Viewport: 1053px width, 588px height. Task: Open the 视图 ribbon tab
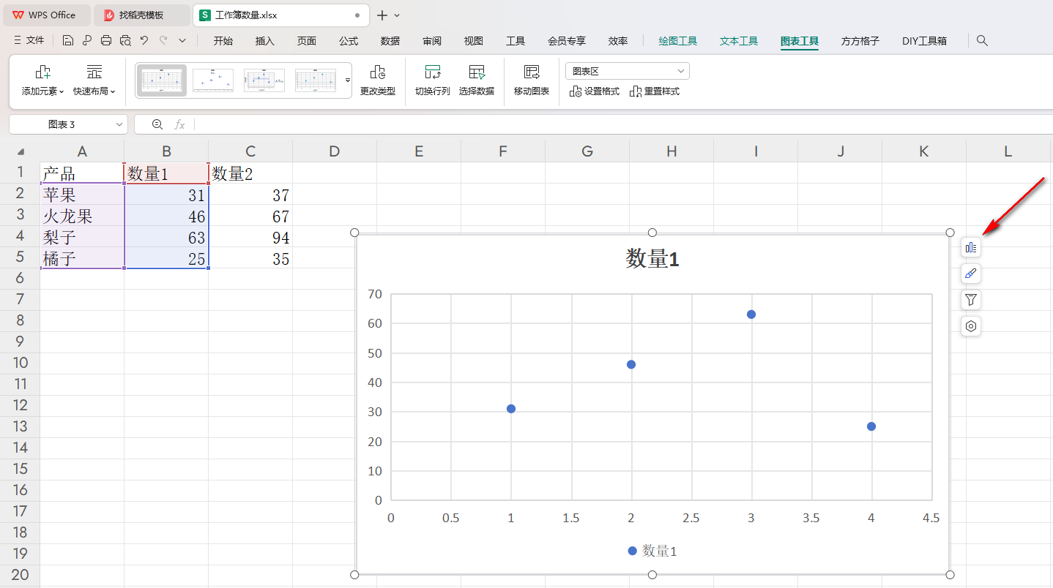(474, 41)
